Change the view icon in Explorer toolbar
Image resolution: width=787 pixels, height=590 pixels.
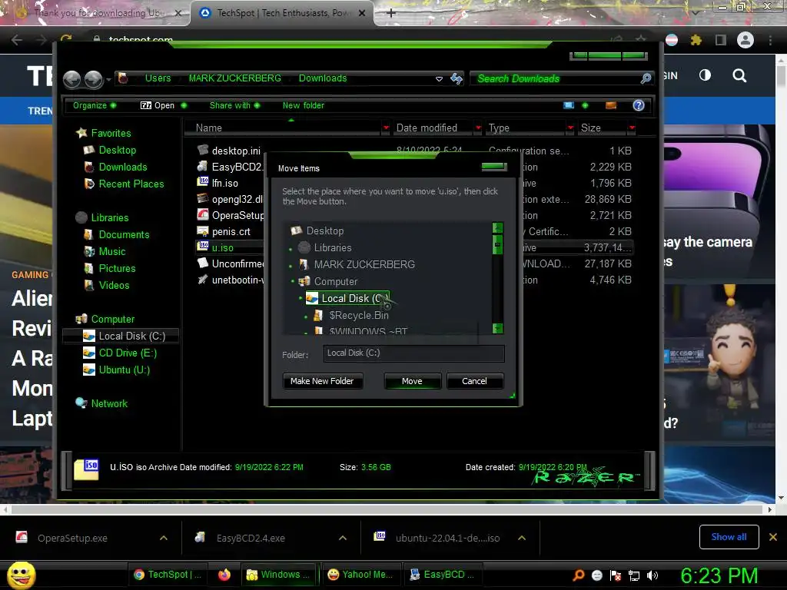coord(569,105)
